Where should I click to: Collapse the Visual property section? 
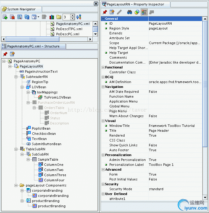point(103,121)
